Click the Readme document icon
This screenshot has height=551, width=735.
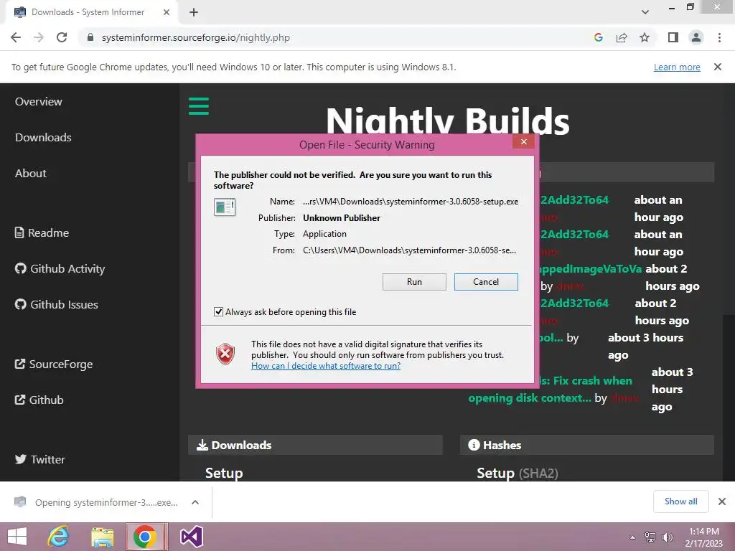click(x=19, y=233)
